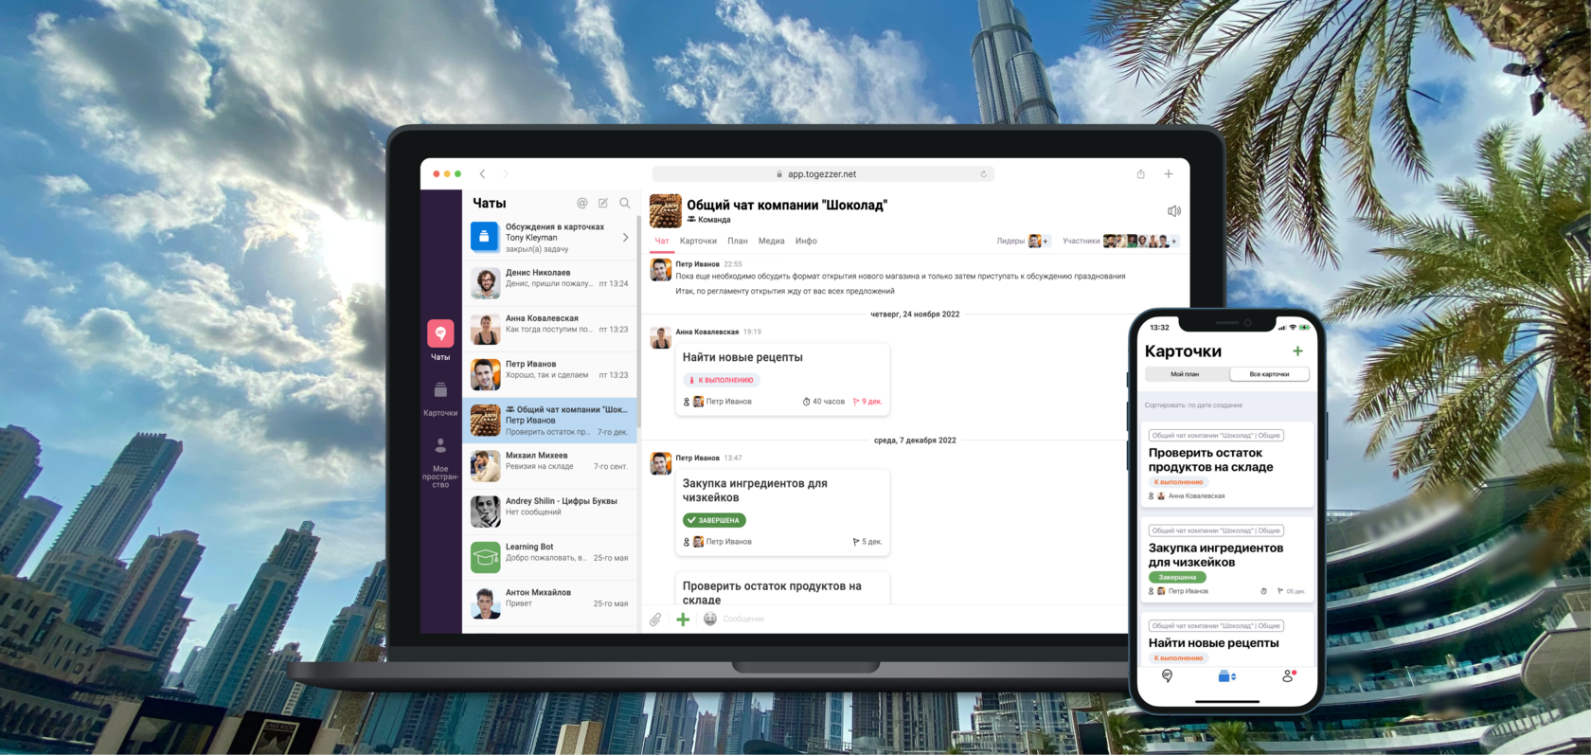1591x755 pixels.
Task: Open the emoji picker in the message bar
Action: click(710, 619)
